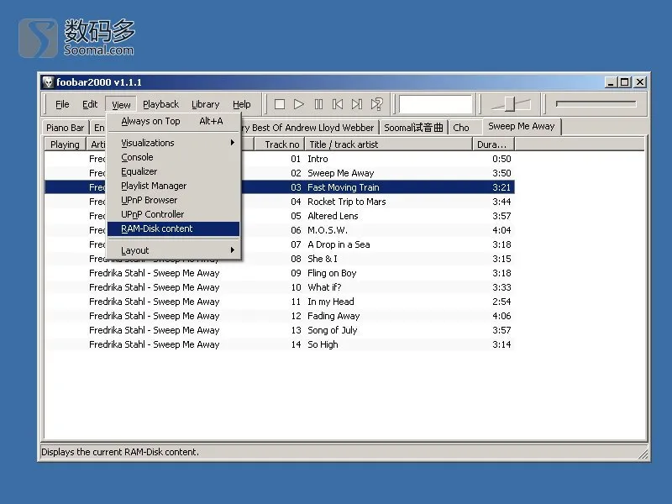Select UPnP Controller in View menu
Viewport: 672px width, 504px height.
173,214
